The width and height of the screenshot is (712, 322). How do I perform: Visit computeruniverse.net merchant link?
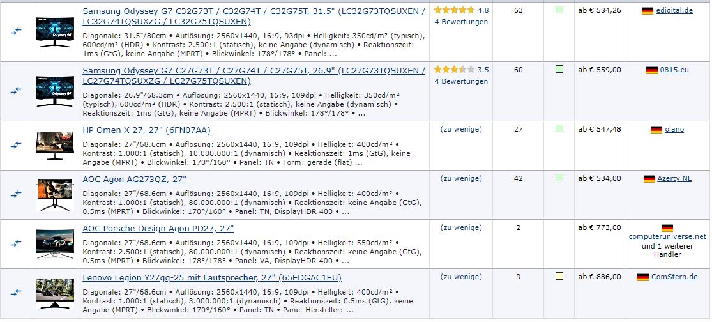(x=667, y=236)
